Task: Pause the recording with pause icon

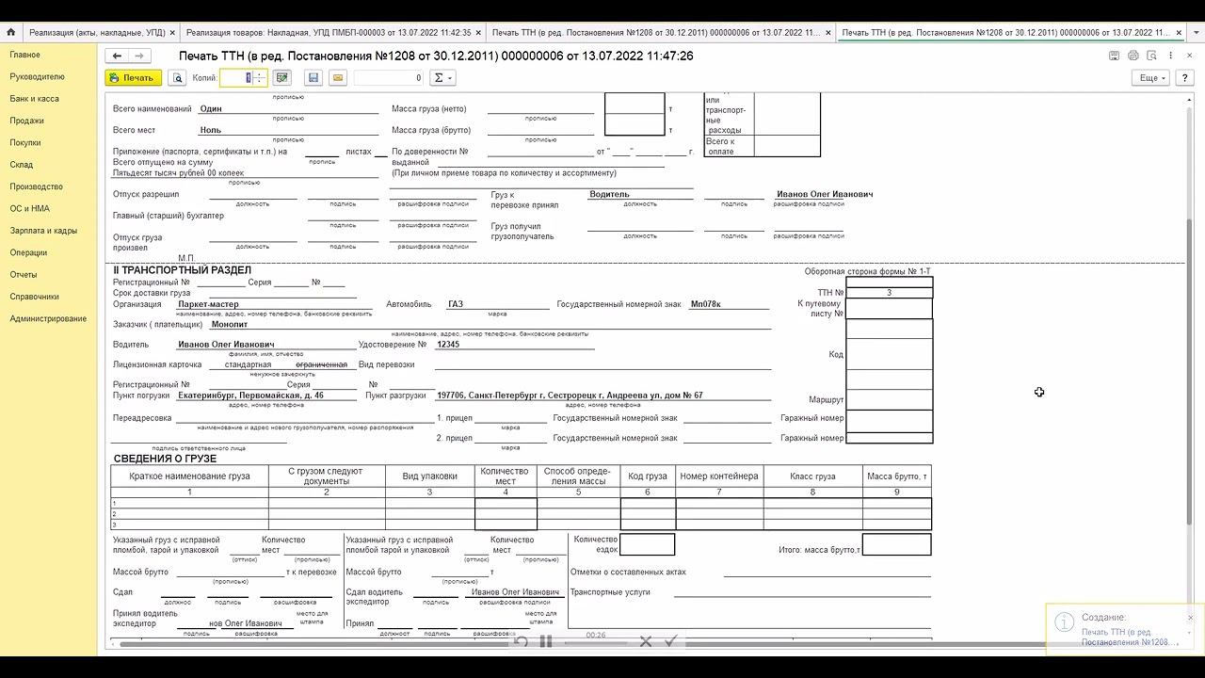Action: [546, 641]
